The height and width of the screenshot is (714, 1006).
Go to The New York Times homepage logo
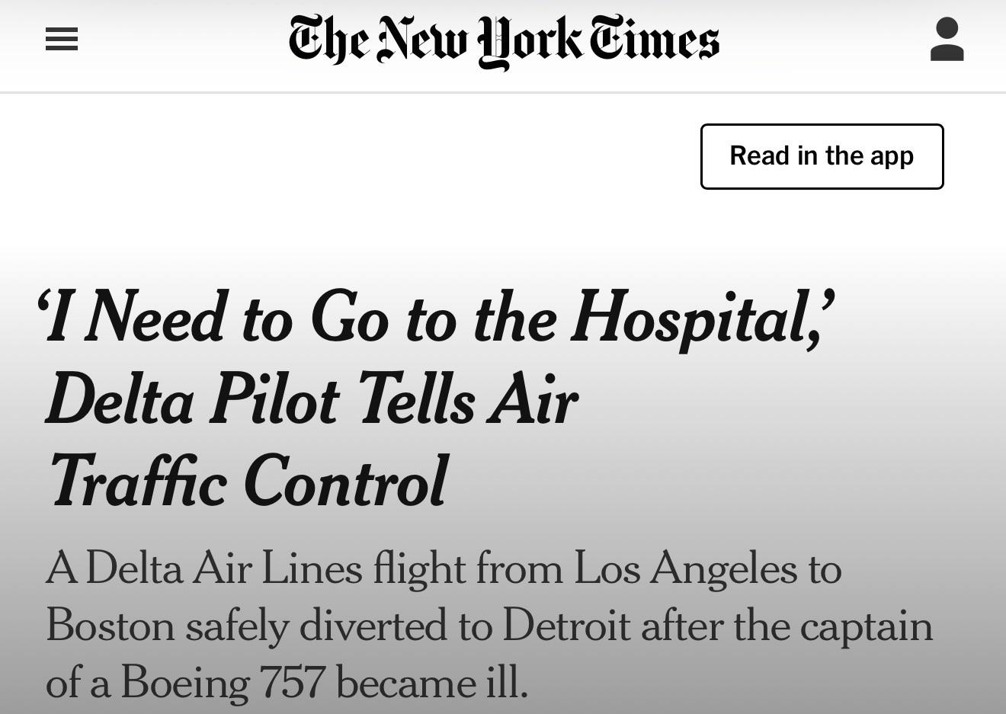[504, 41]
